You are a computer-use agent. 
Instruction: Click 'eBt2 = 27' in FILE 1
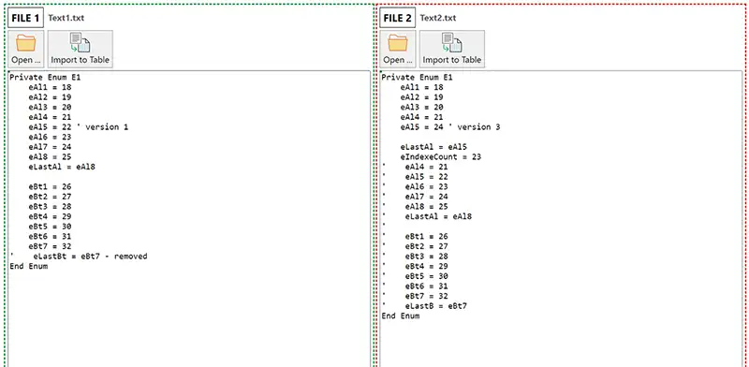pos(50,197)
